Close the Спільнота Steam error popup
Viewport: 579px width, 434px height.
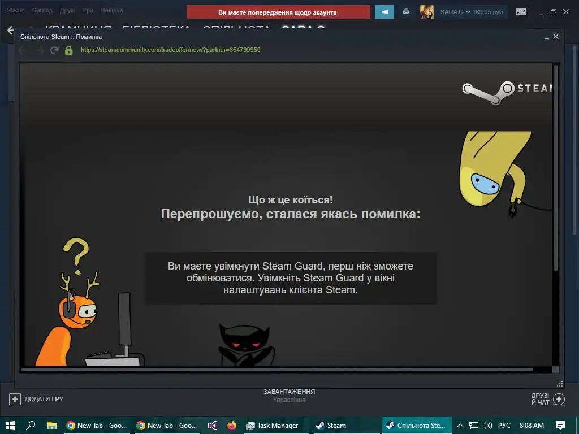click(556, 37)
